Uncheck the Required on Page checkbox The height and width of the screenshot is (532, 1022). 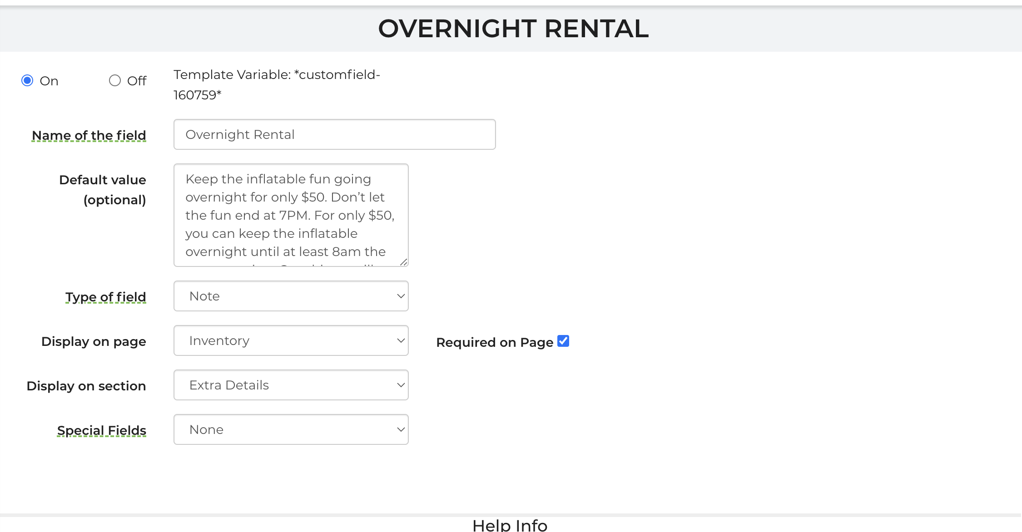point(563,341)
